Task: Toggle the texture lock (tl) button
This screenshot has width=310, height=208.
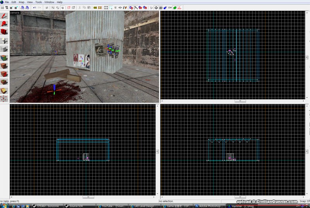Action: (115, 7)
